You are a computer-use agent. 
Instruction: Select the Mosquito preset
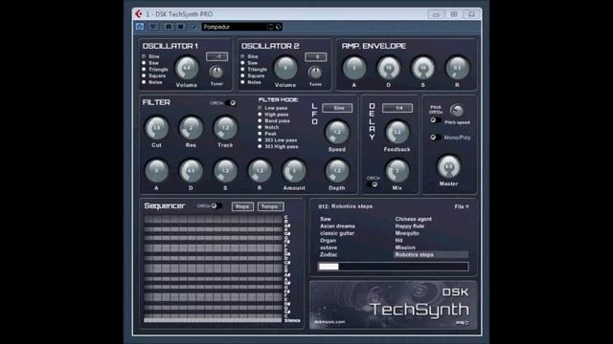click(x=407, y=233)
